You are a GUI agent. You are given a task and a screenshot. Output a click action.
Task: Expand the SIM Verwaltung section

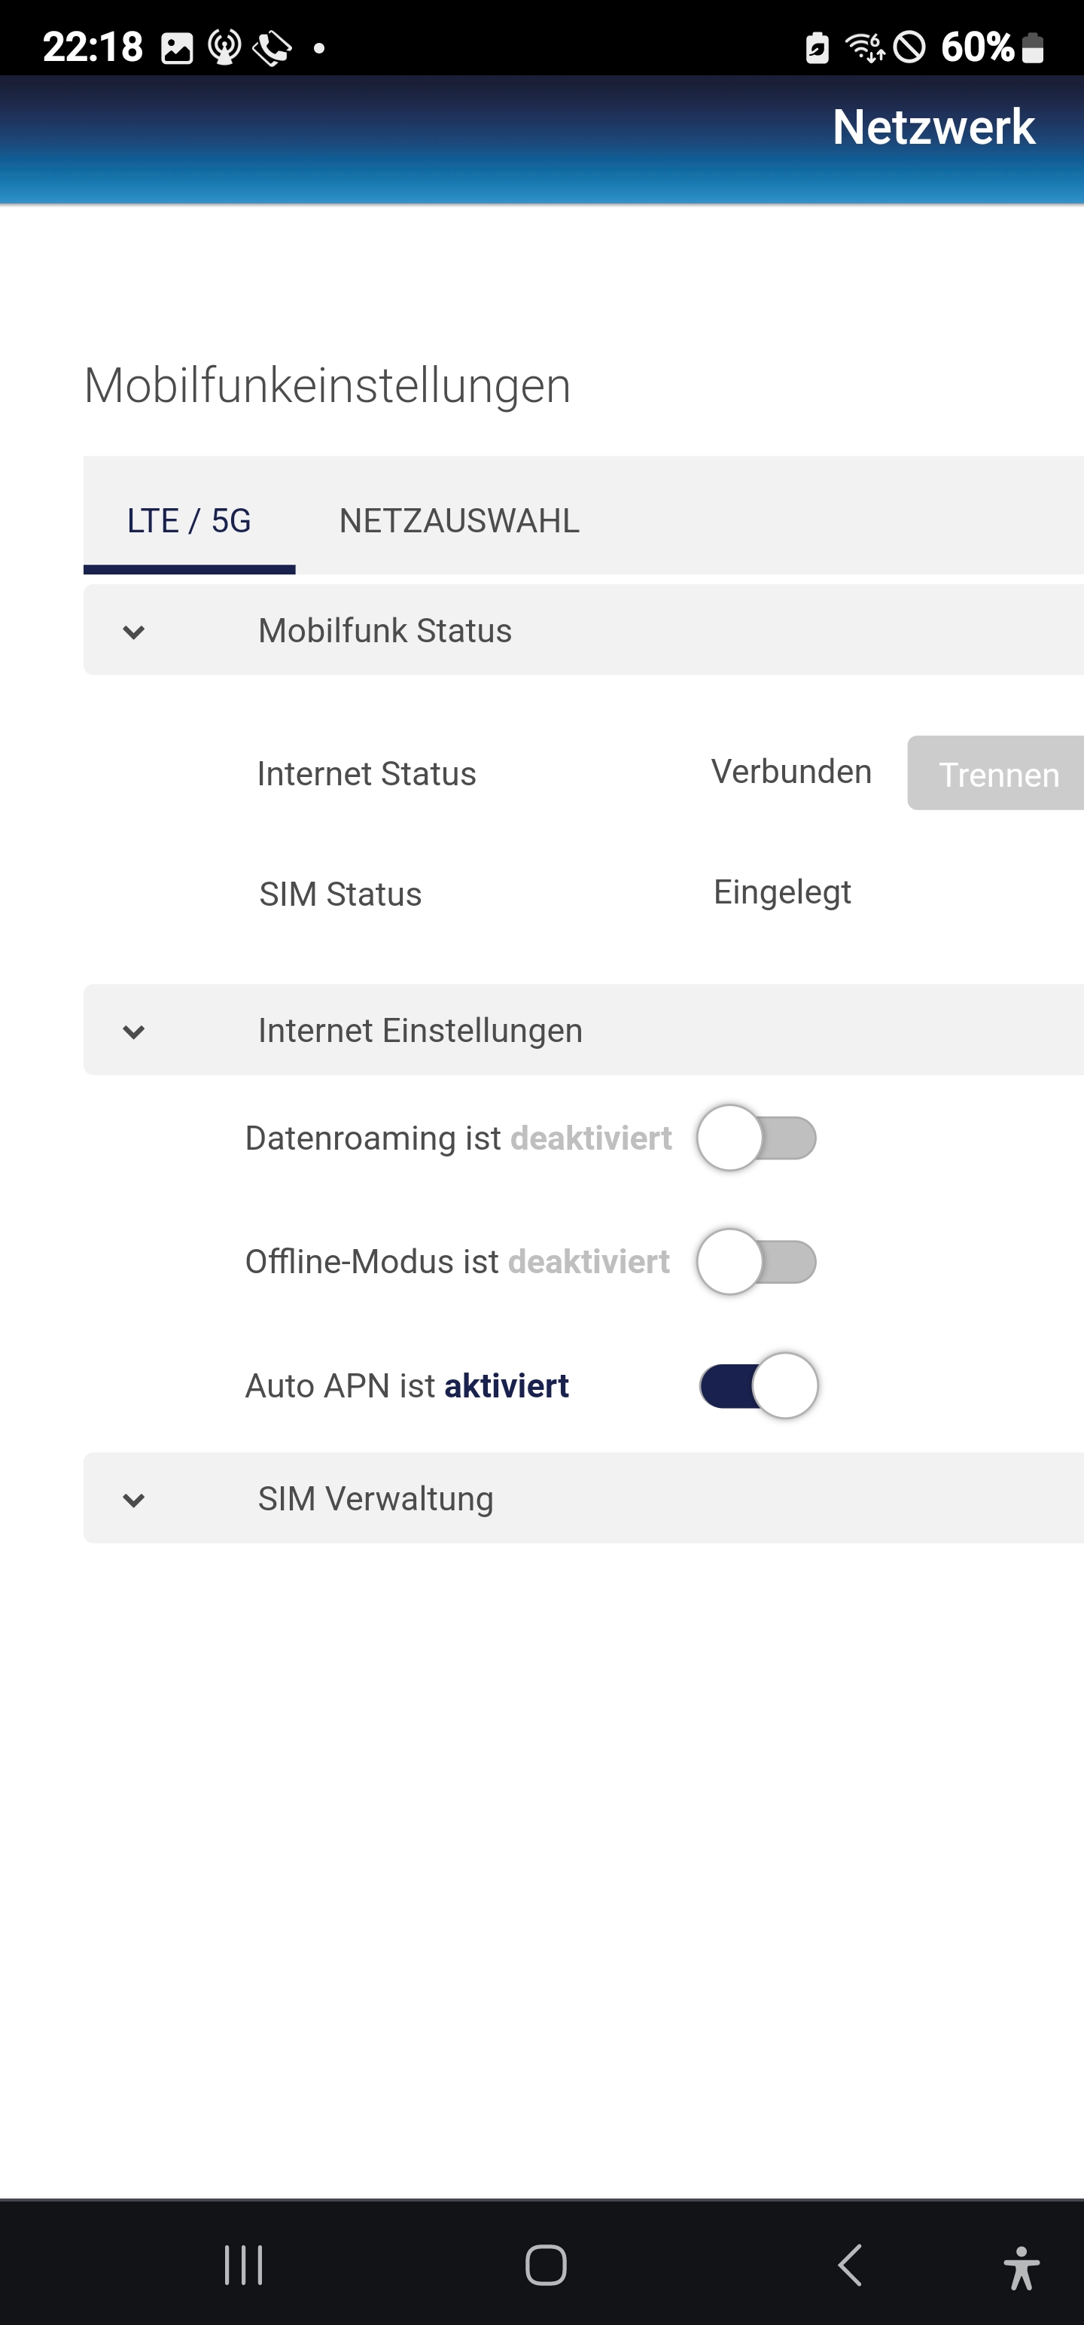(x=133, y=1499)
